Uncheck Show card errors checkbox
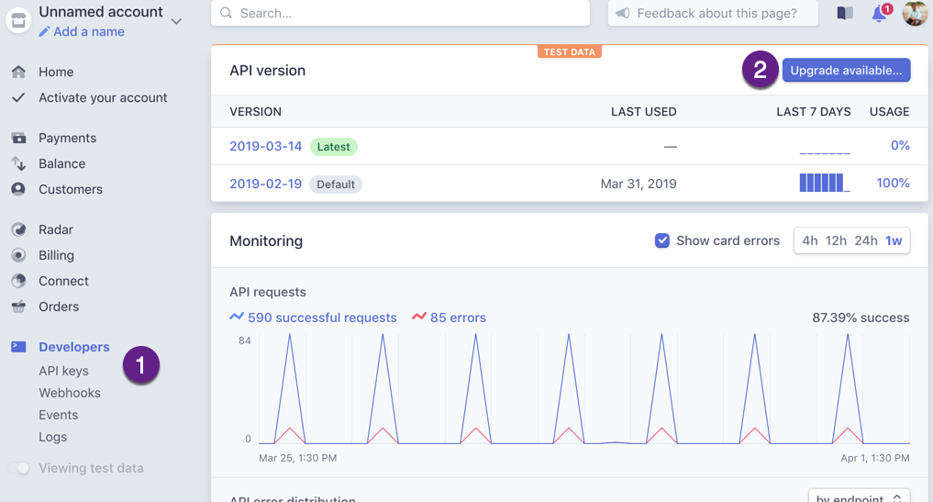This screenshot has height=502, width=933. (x=661, y=240)
